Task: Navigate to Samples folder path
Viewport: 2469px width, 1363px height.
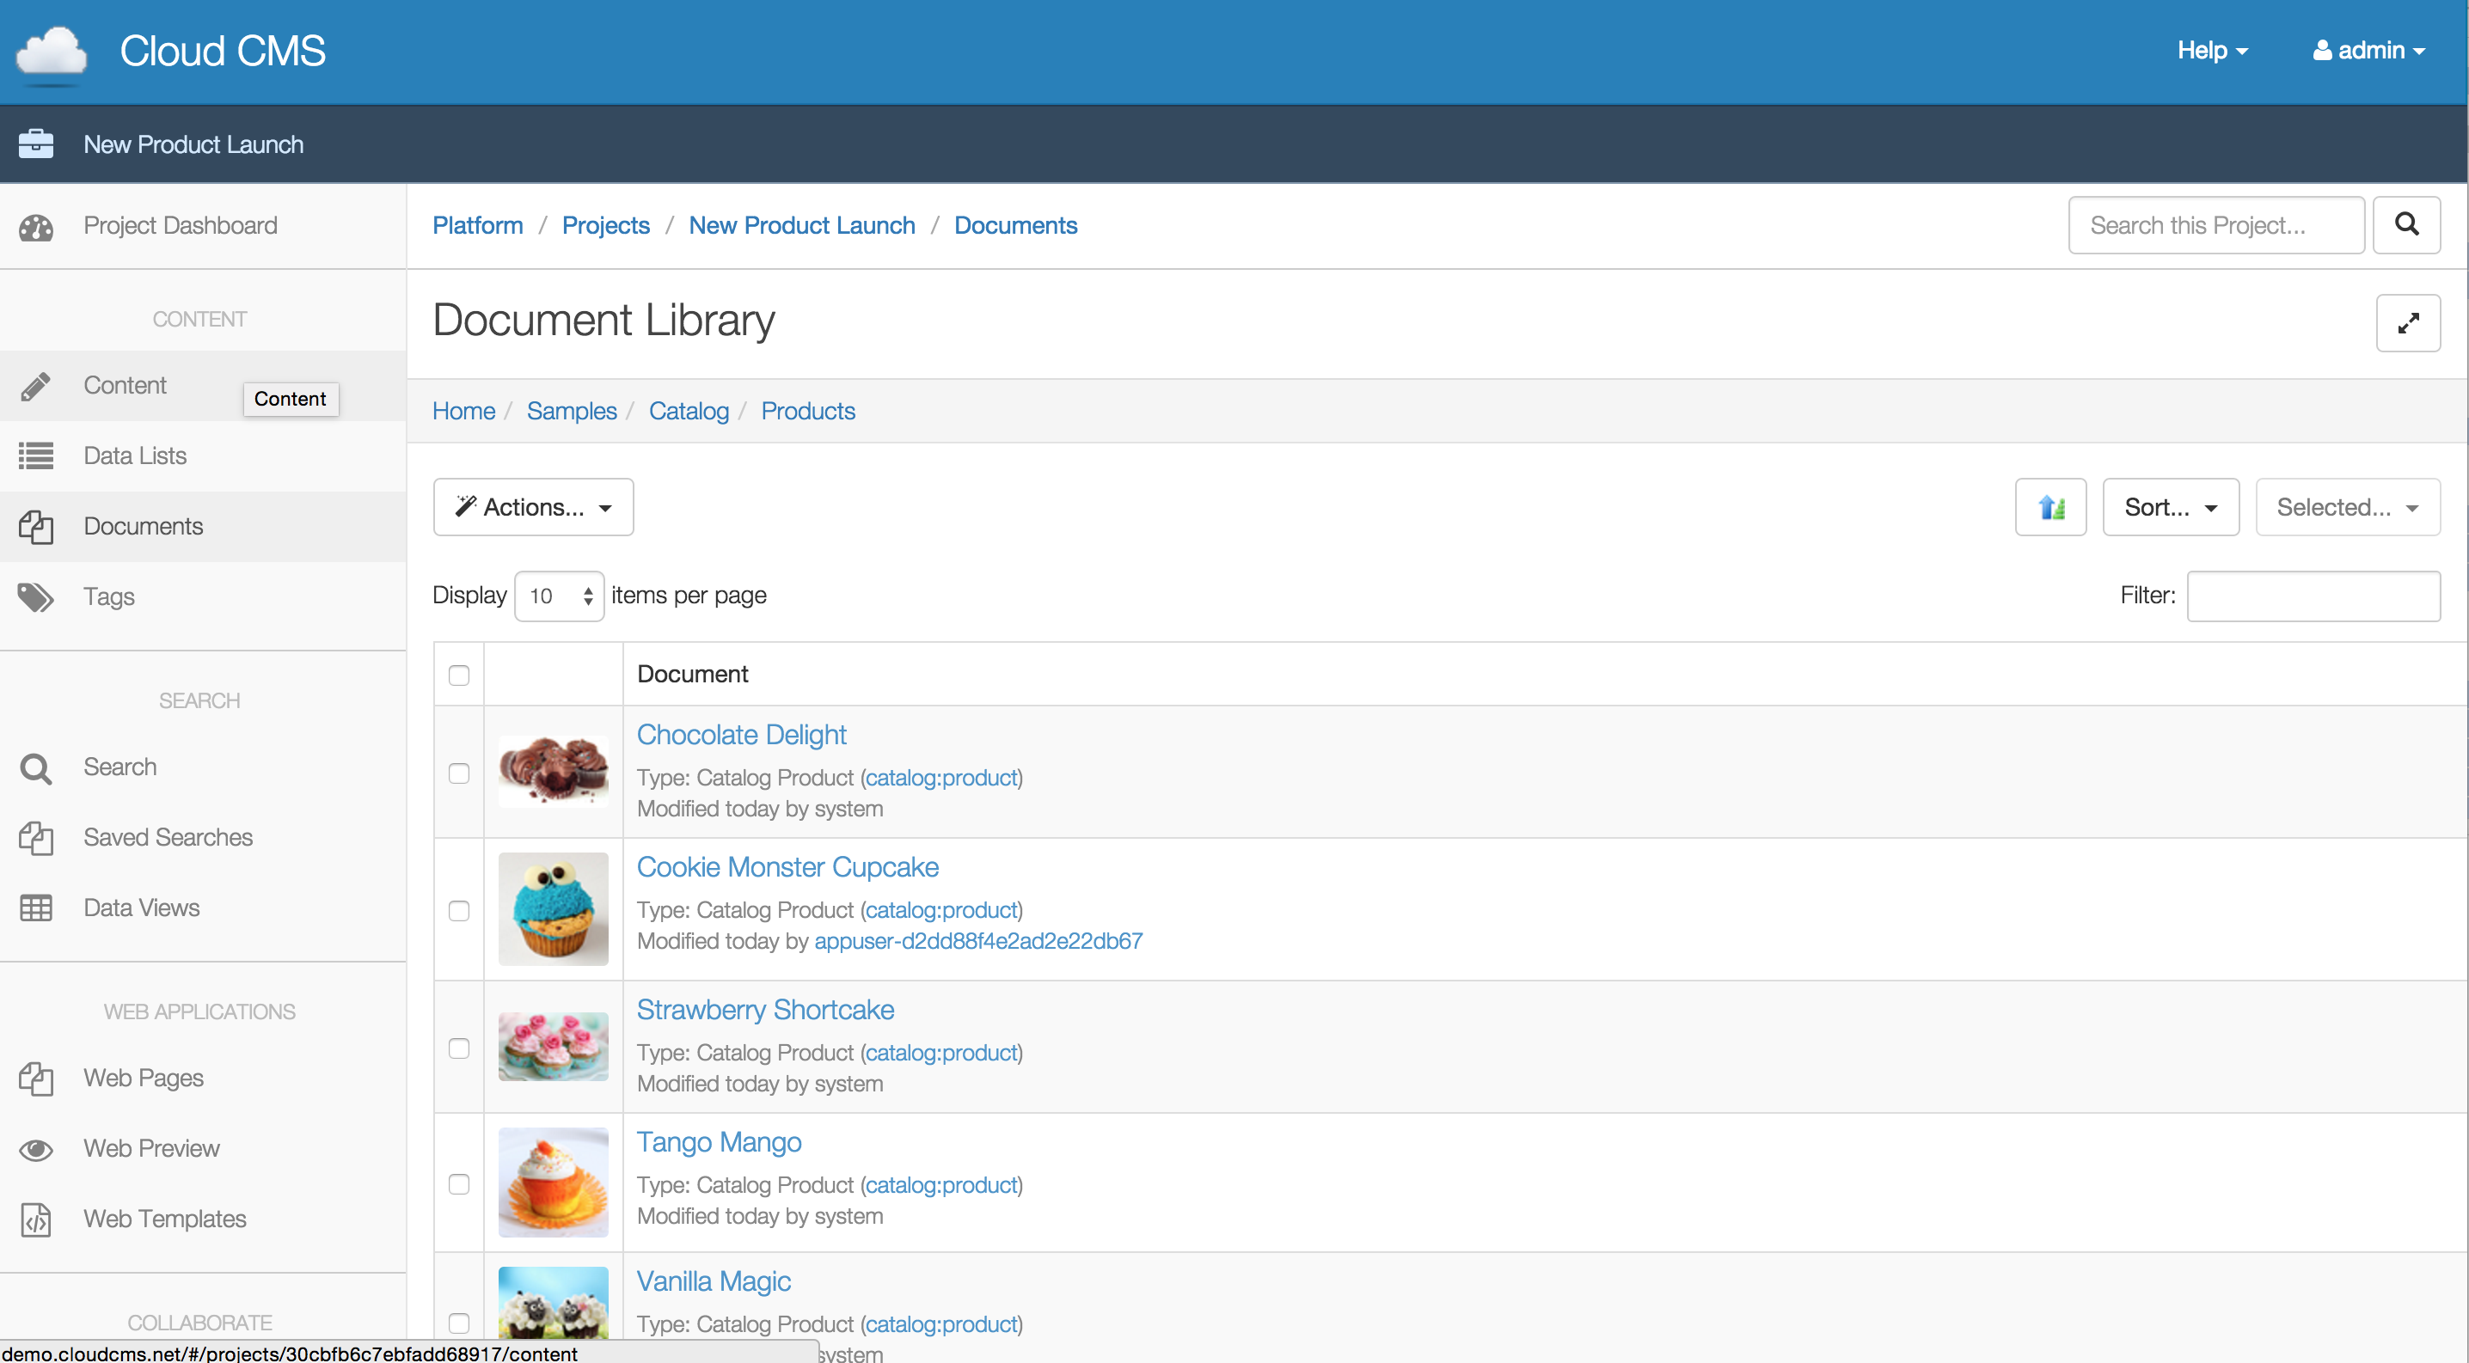Action: [x=571, y=411]
